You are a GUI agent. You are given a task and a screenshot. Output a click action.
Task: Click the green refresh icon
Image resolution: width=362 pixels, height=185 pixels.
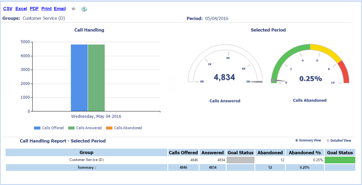[84, 9]
